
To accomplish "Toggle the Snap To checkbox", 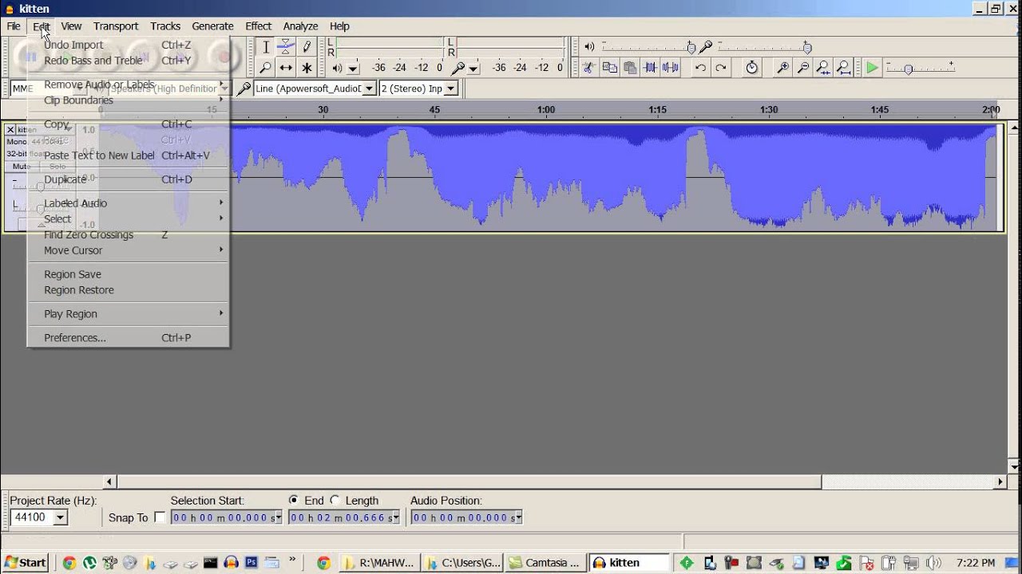I will click(160, 517).
